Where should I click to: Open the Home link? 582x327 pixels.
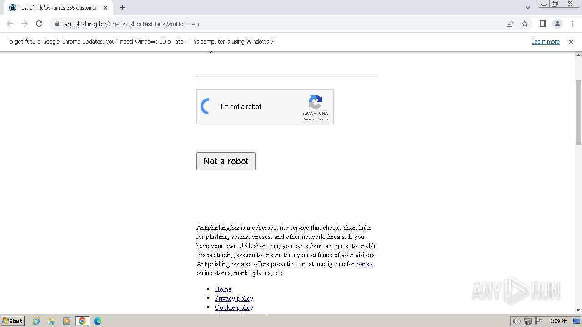point(223,289)
